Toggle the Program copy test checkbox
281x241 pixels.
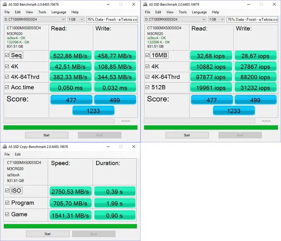7,203
